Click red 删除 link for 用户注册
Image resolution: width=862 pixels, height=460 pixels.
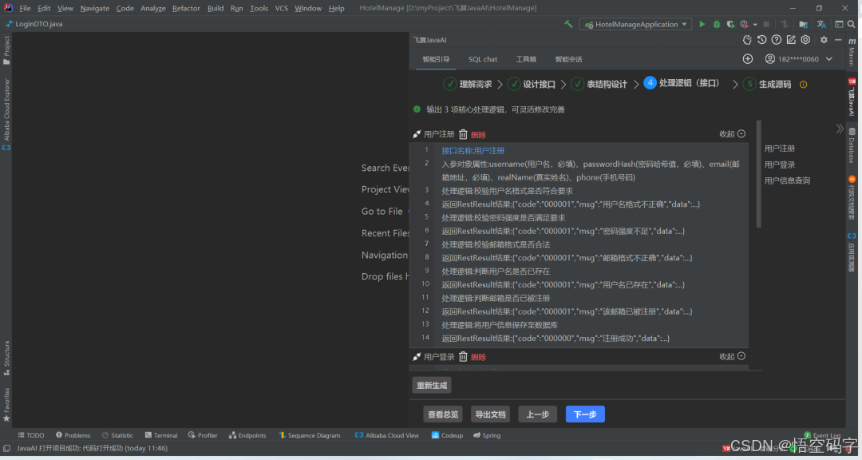point(478,135)
